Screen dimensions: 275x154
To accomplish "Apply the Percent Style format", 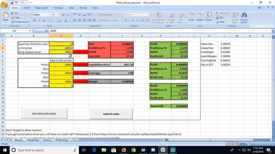I will click(x=133, y=21).
